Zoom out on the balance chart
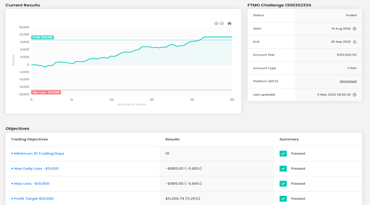Viewport: 370px width, 205px height. click(x=222, y=23)
